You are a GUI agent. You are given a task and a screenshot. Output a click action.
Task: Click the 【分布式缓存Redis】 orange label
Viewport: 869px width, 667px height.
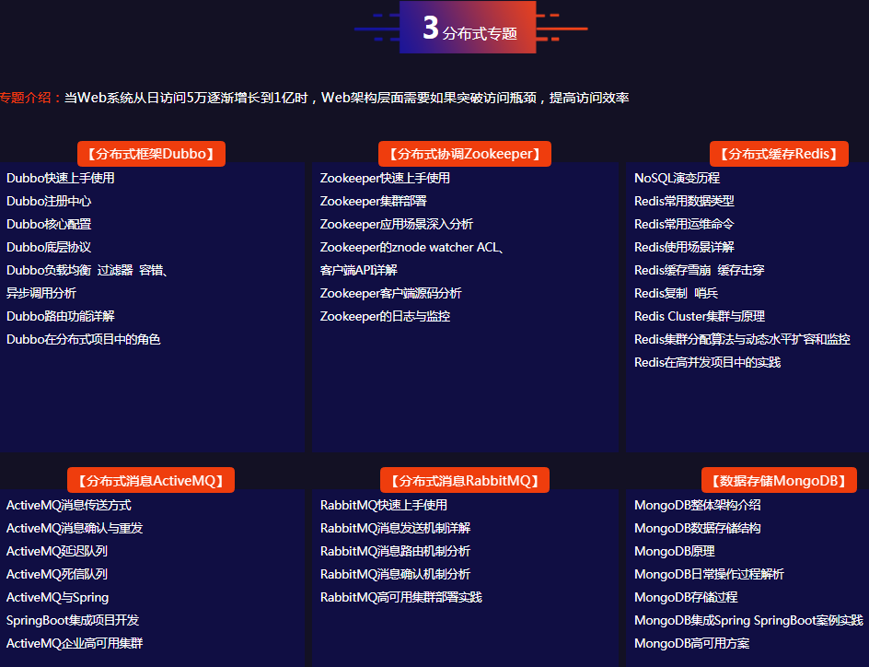pos(779,154)
